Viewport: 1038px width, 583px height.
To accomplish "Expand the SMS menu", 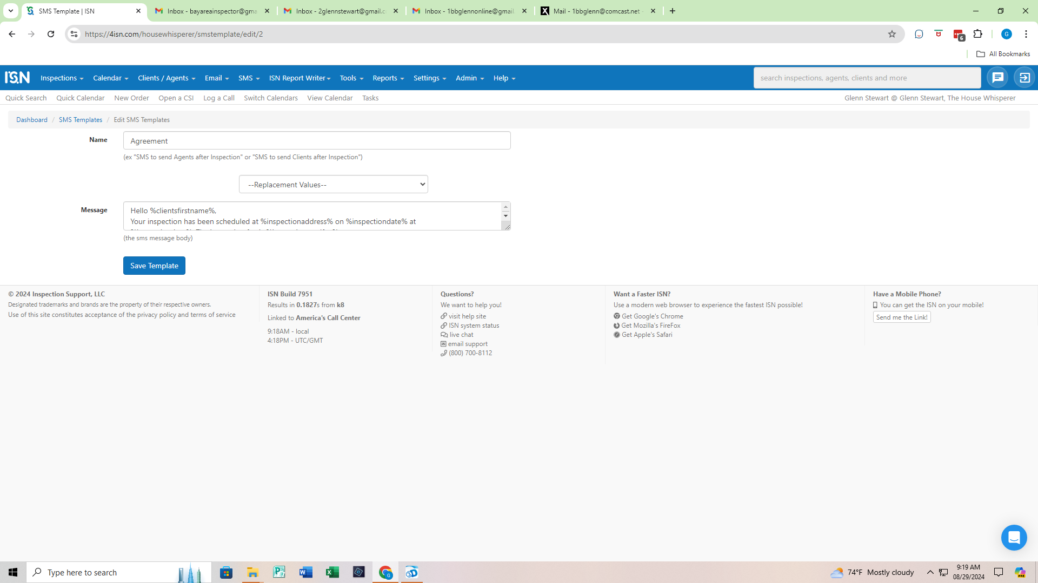I will point(249,78).
